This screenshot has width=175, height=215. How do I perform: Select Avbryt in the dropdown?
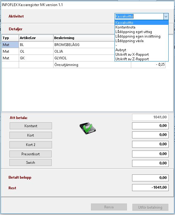pyautogui.click(x=141, y=50)
